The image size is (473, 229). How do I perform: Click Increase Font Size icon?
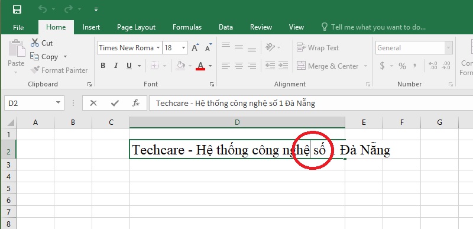[x=195, y=47]
